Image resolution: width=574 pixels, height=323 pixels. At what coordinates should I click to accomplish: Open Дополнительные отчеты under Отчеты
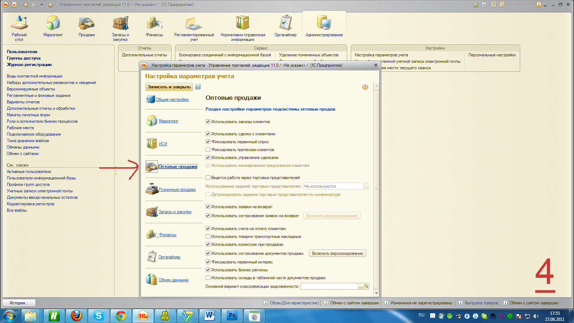[x=145, y=55]
